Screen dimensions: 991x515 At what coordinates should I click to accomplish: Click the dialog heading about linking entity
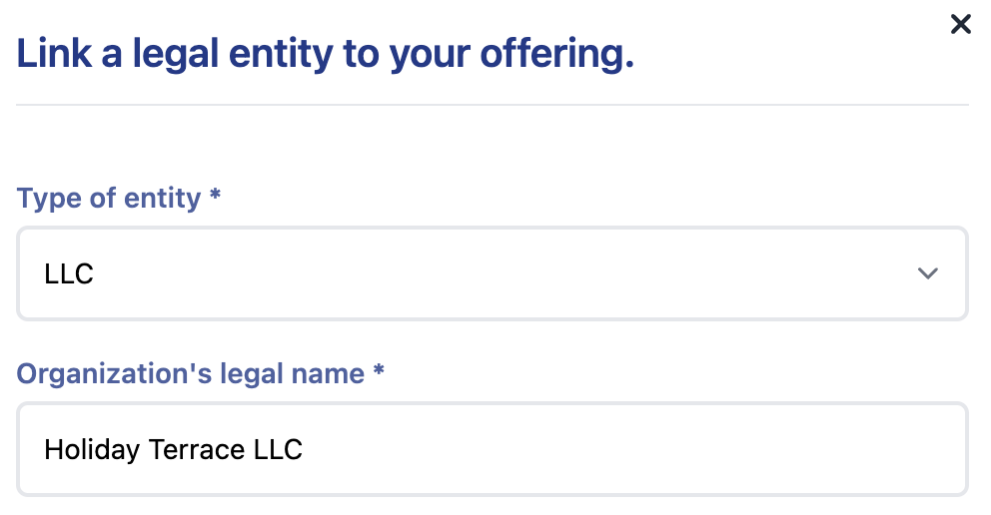(325, 54)
